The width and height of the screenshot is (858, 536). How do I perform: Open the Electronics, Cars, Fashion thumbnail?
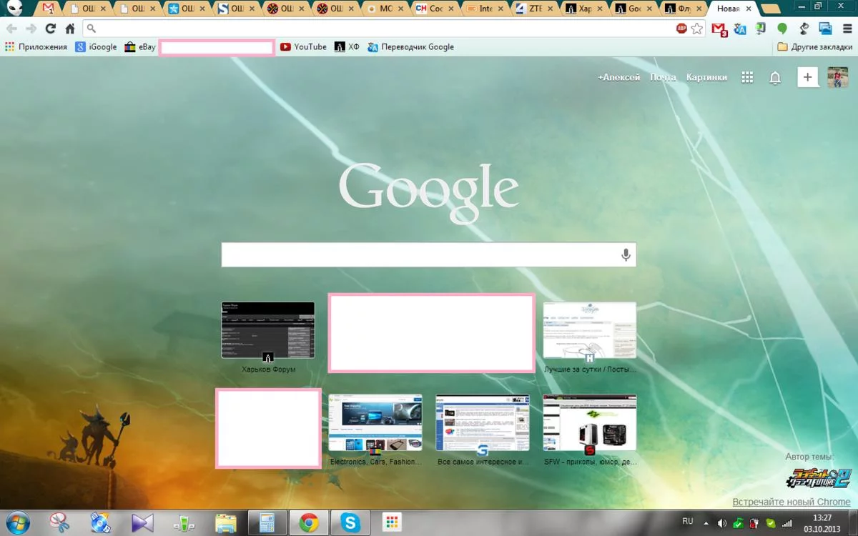pos(375,423)
